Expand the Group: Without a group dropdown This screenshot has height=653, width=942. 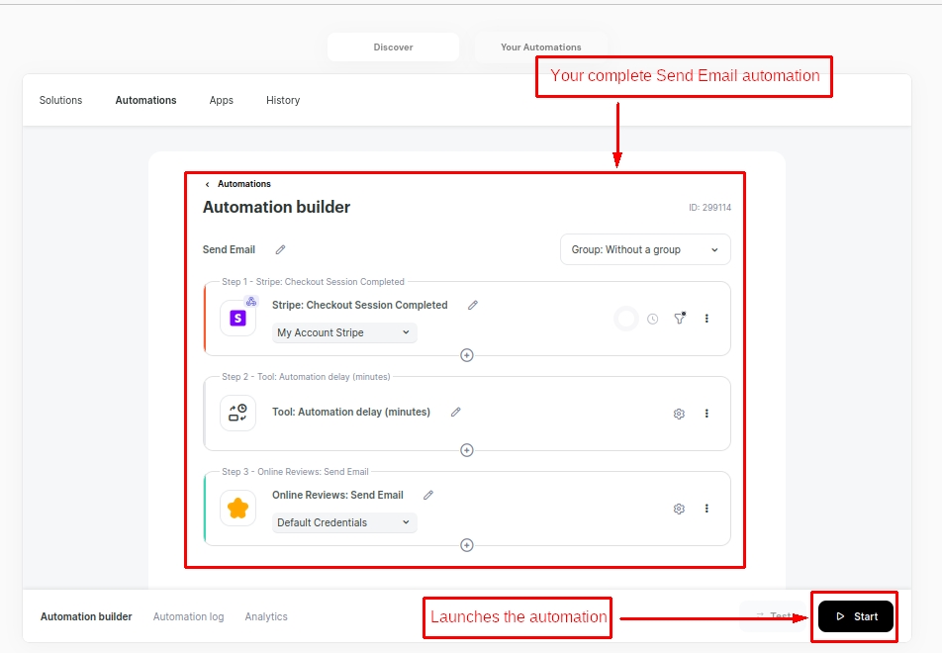tap(645, 250)
